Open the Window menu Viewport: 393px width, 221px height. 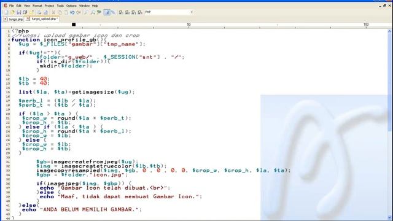coord(84,6)
